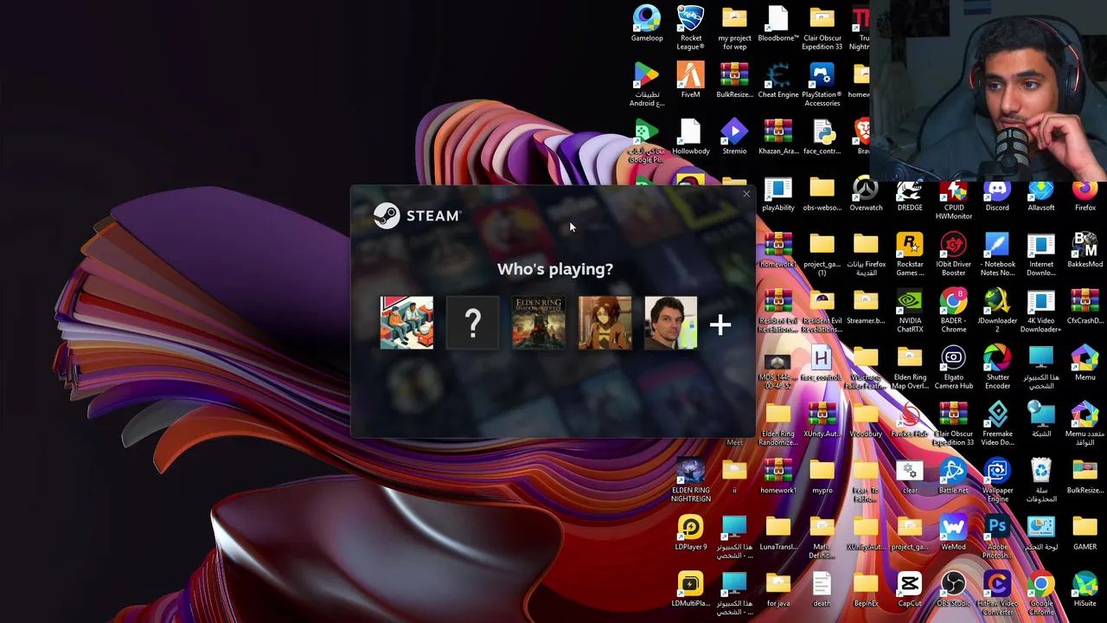The width and height of the screenshot is (1107, 623).
Task: Open CPUID HWMonitor
Action: 953,197
